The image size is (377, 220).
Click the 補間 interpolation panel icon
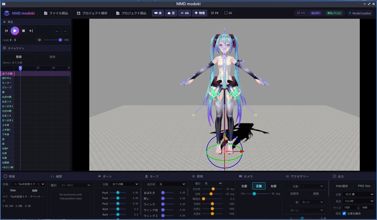(x=52, y=176)
